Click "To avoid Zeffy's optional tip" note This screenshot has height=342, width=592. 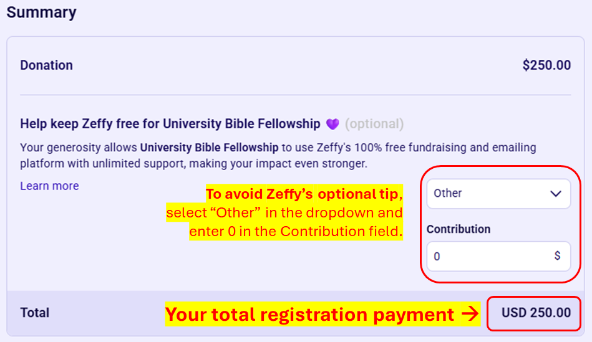pos(304,194)
